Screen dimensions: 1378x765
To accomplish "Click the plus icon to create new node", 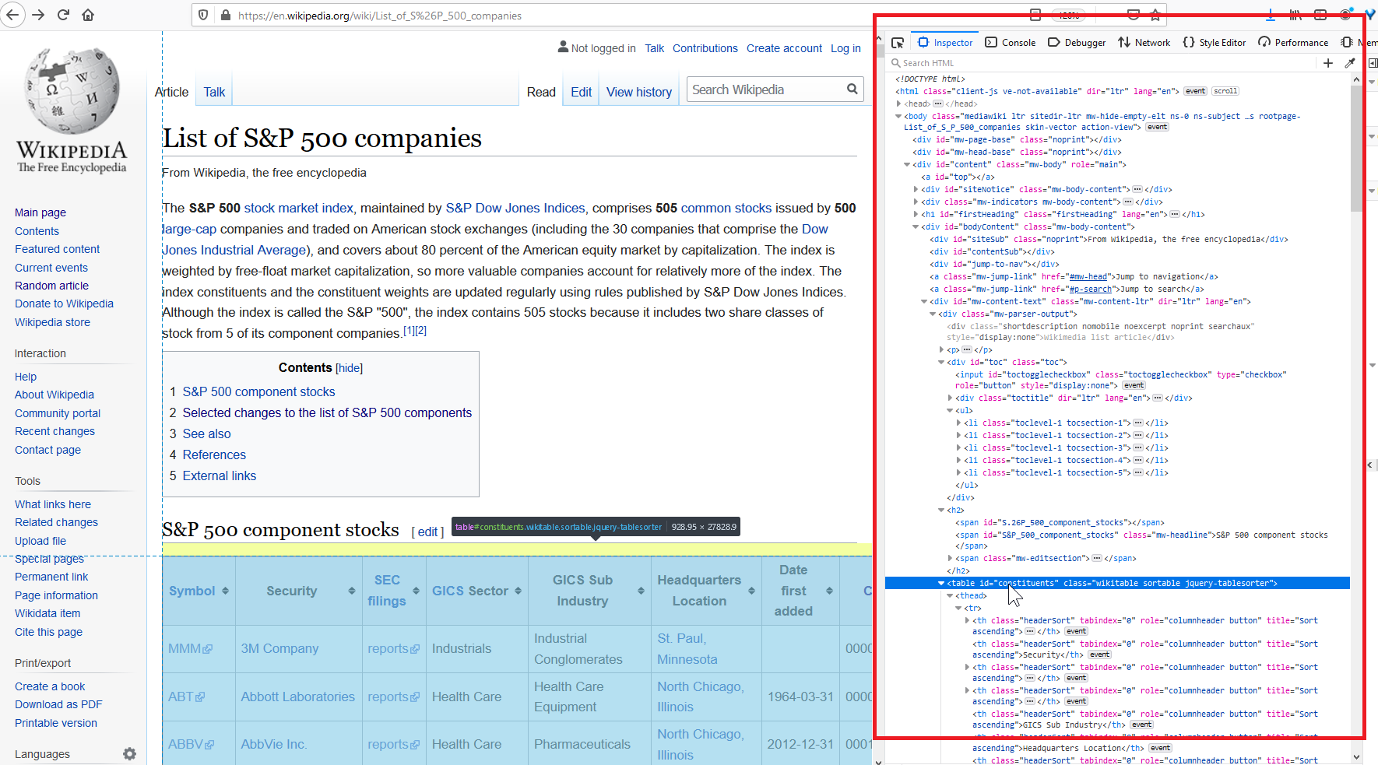I will (x=1328, y=63).
